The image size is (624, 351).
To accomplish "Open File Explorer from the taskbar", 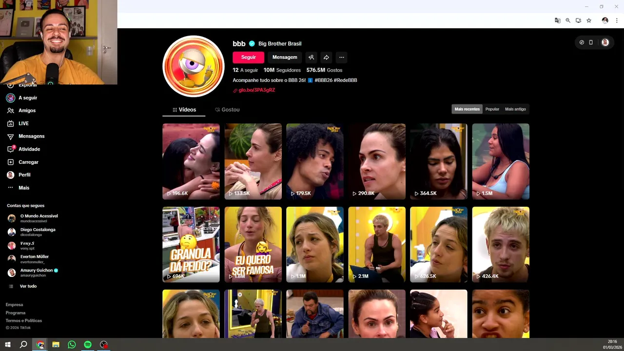I will [56, 345].
